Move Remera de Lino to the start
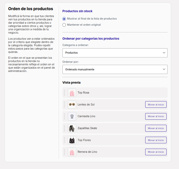The image size is (179, 169). coord(156,152)
